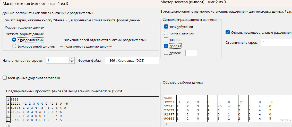
Task: Toggle 'Мои данные содержат заголовки' checkbox
Action: (x=5, y=78)
